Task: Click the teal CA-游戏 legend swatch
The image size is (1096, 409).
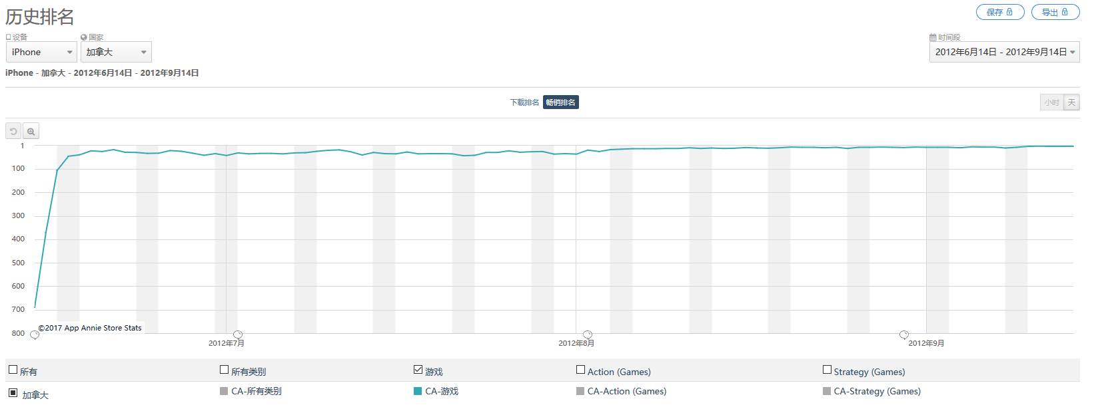Action: pos(418,391)
